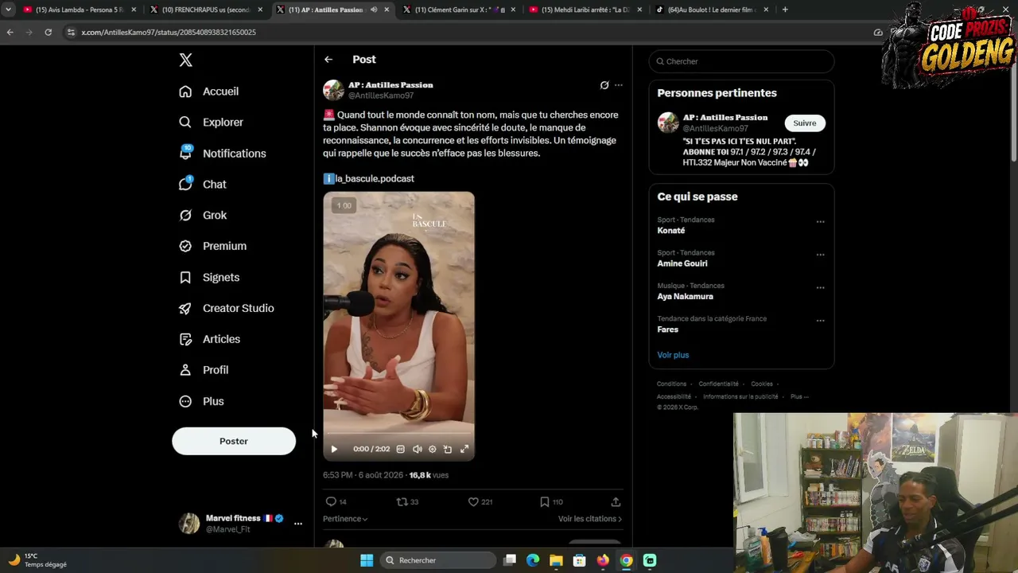Viewport: 1018px width, 573px height.
Task: Open Google Chrome from taskbar
Action: point(627,560)
